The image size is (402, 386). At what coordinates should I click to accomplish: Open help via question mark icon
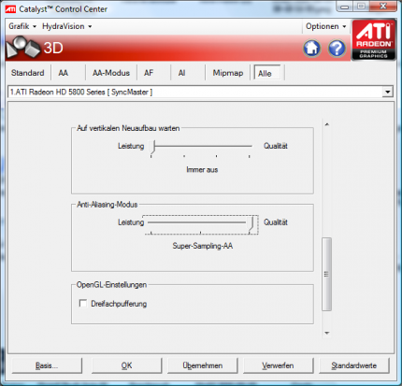[337, 49]
